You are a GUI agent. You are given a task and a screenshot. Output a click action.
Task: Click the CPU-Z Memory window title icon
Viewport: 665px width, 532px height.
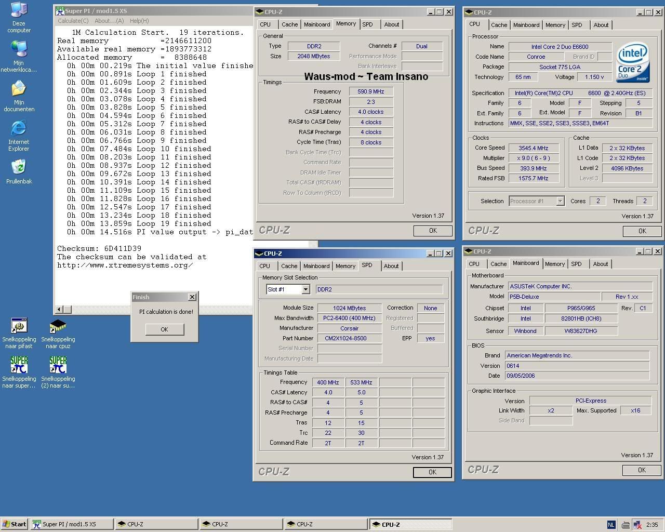click(260, 11)
